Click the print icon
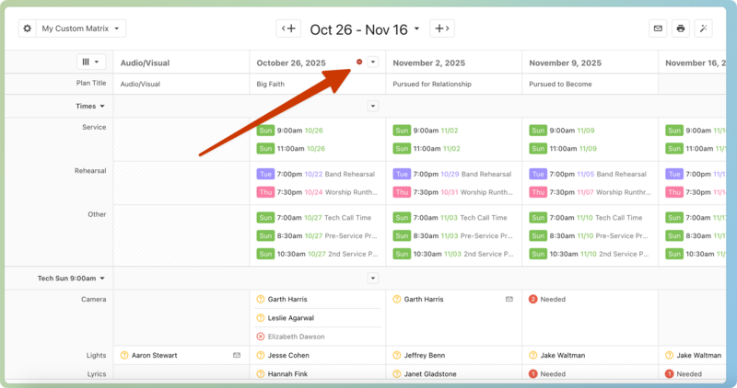The image size is (737, 388). click(x=681, y=29)
